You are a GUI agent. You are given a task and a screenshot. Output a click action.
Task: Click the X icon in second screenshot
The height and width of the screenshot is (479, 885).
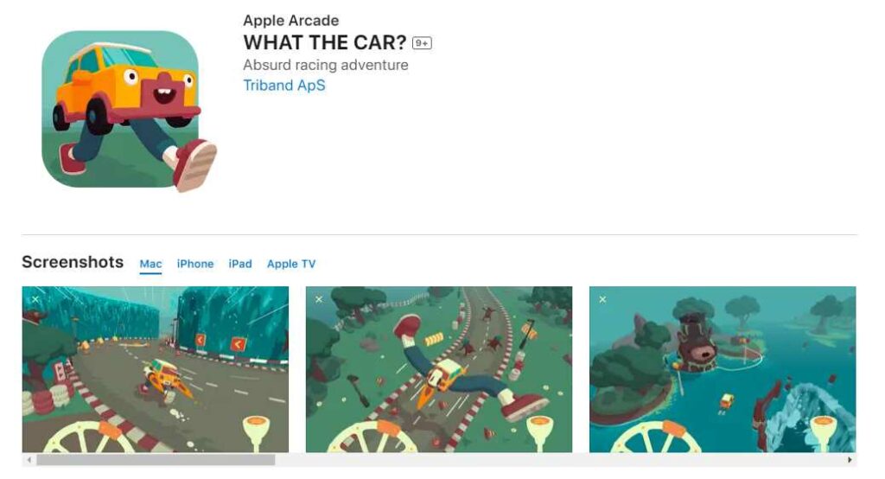[x=319, y=299]
